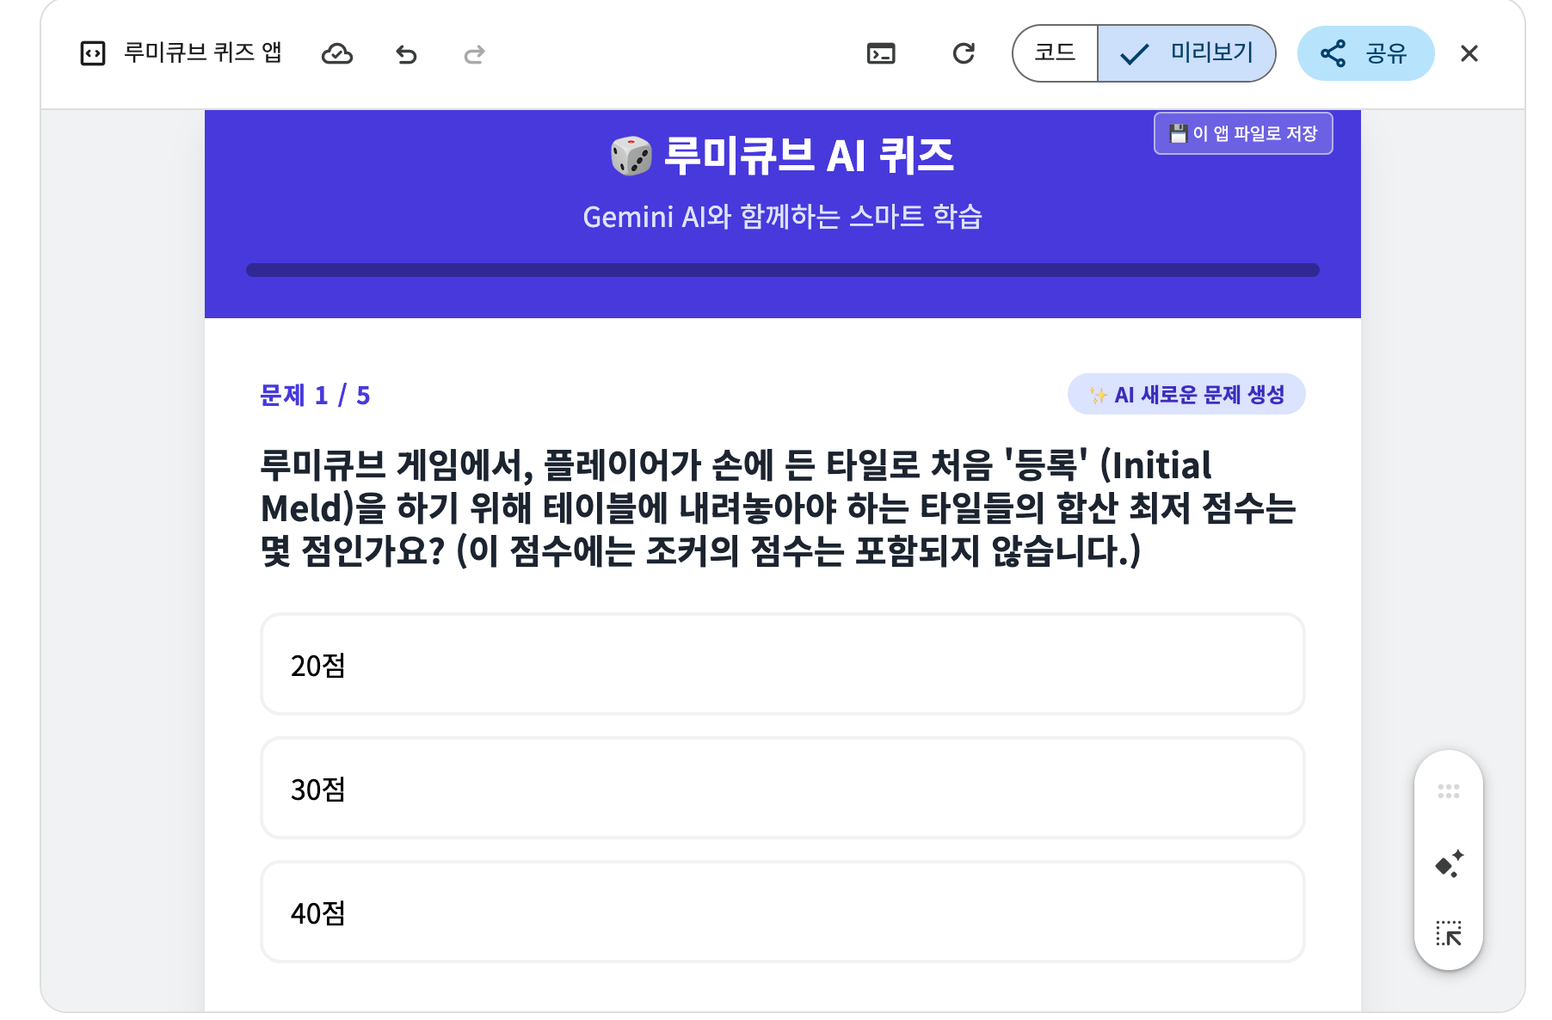Reload the app preview
1552x1020 pixels.
964,53
